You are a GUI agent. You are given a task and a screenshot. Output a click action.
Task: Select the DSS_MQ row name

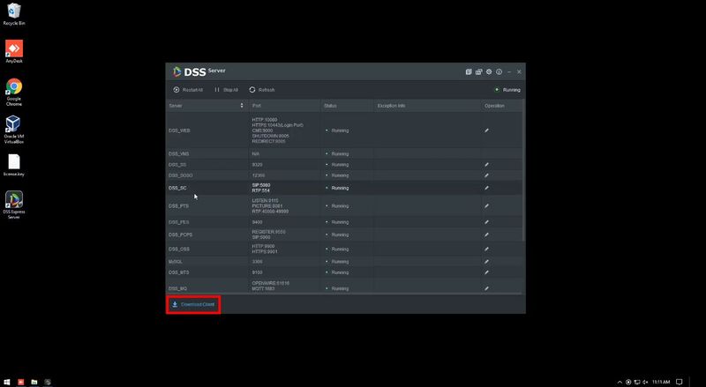pyautogui.click(x=177, y=288)
